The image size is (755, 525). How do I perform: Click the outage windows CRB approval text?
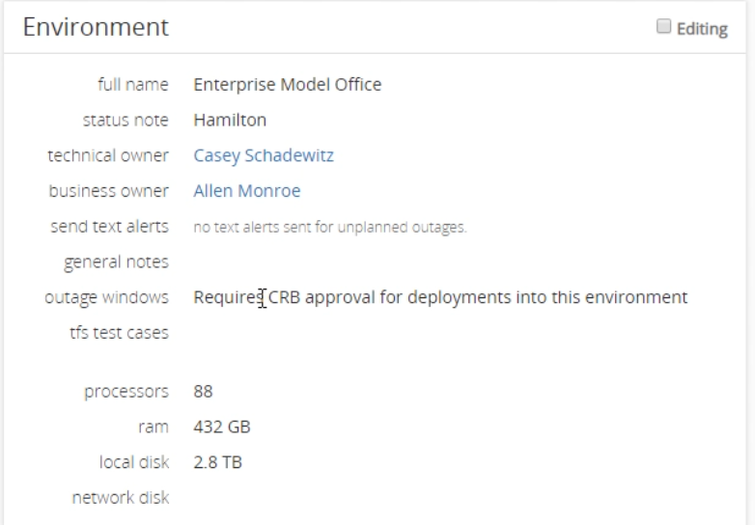point(440,297)
